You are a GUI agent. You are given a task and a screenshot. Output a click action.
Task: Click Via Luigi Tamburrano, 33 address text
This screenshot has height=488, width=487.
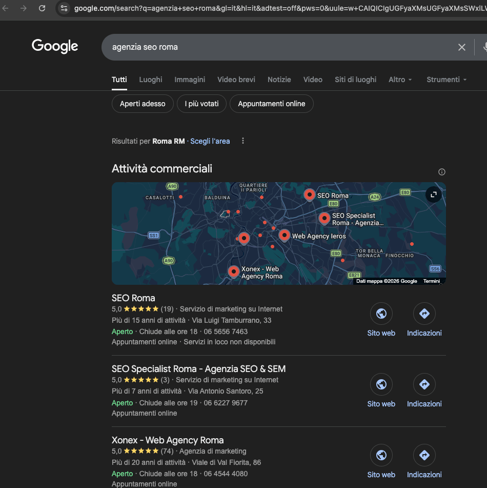coord(231,320)
